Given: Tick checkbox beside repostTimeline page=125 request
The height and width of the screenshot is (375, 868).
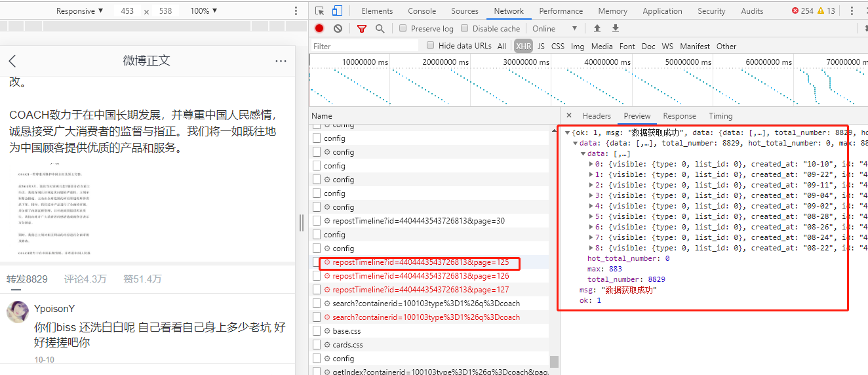Looking at the screenshot, I should [x=317, y=262].
